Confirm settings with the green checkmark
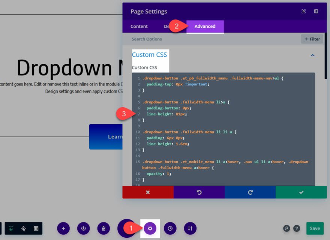This screenshot has height=240, width=330. click(x=302, y=192)
